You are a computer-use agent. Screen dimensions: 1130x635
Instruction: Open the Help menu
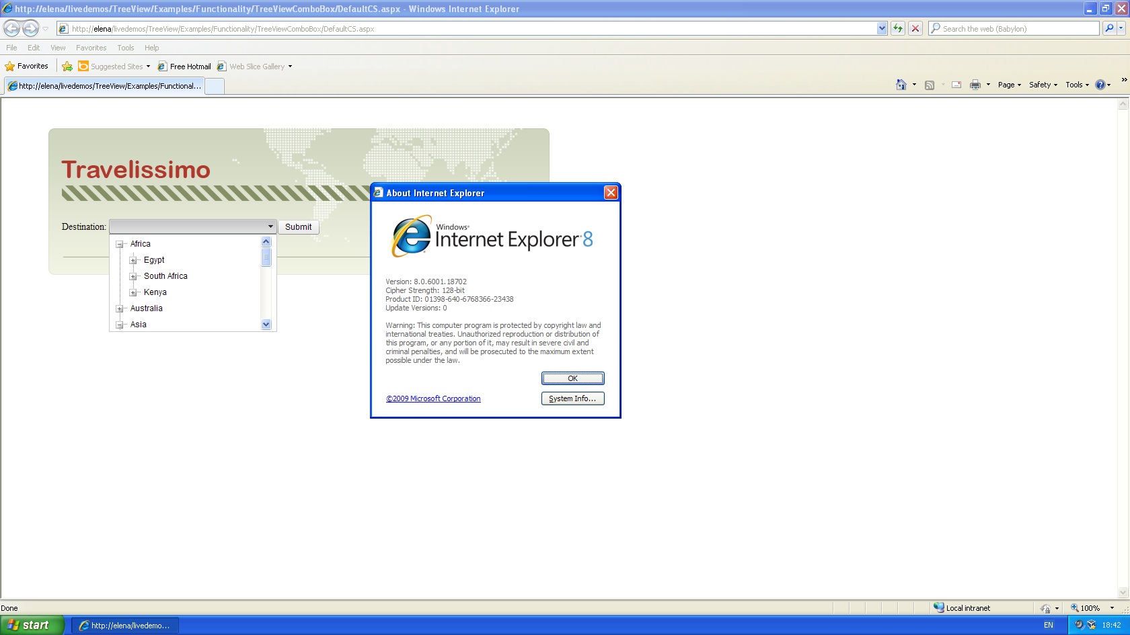click(x=151, y=48)
